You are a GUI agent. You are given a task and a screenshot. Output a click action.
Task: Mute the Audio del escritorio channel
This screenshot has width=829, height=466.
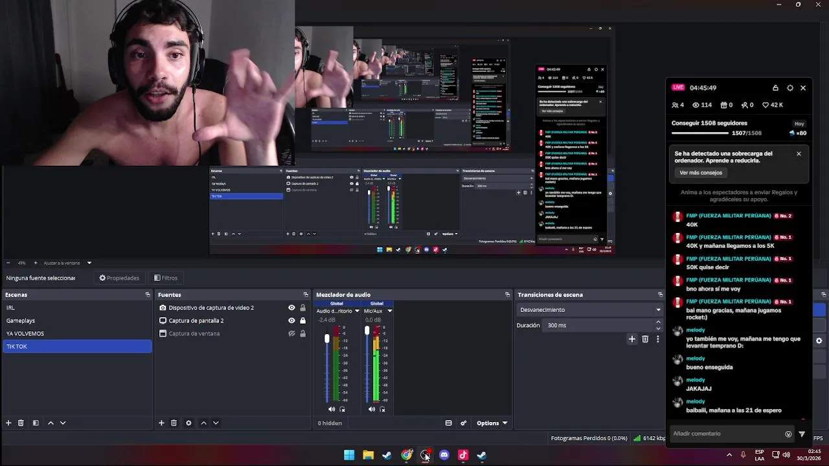[x=332, y=409]
